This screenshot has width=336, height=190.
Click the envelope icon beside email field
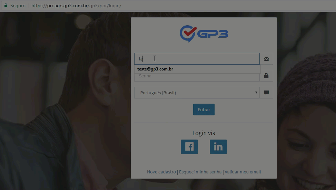(x=266, y=59)
